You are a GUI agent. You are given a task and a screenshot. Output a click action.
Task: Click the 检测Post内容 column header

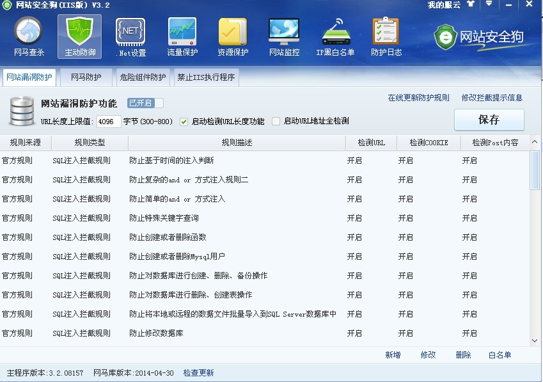(x=495, y=143)
